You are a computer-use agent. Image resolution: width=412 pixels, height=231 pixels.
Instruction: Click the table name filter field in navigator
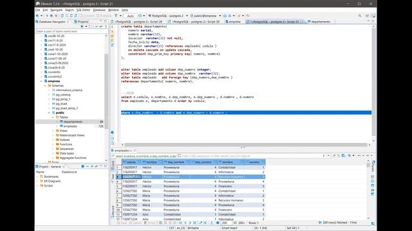click(x=71, y=31)
